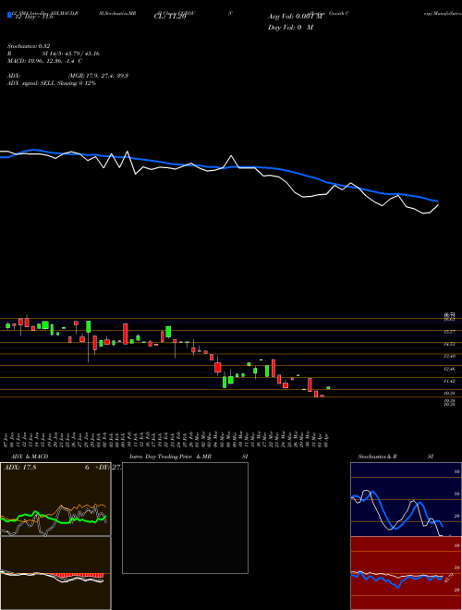Screen dimensions: 462x610
Task: Click the ADX (MGR) 17.9, 27.4, 39.3 values
Action: tap(98, 76)
